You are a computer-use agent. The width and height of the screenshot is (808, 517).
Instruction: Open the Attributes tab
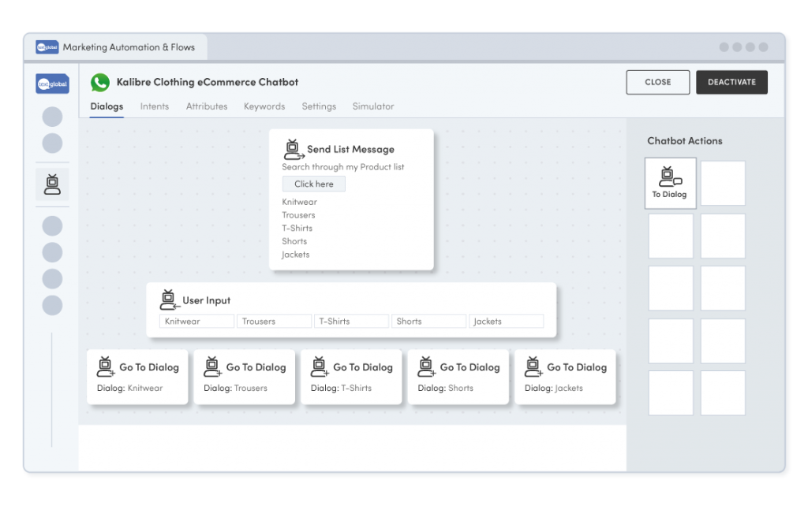pyautogui.click(x=207, y=106)
